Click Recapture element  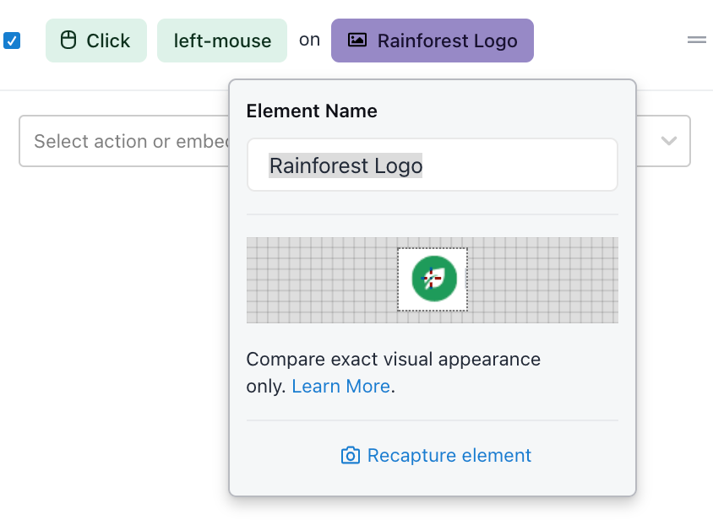point(436,456)
